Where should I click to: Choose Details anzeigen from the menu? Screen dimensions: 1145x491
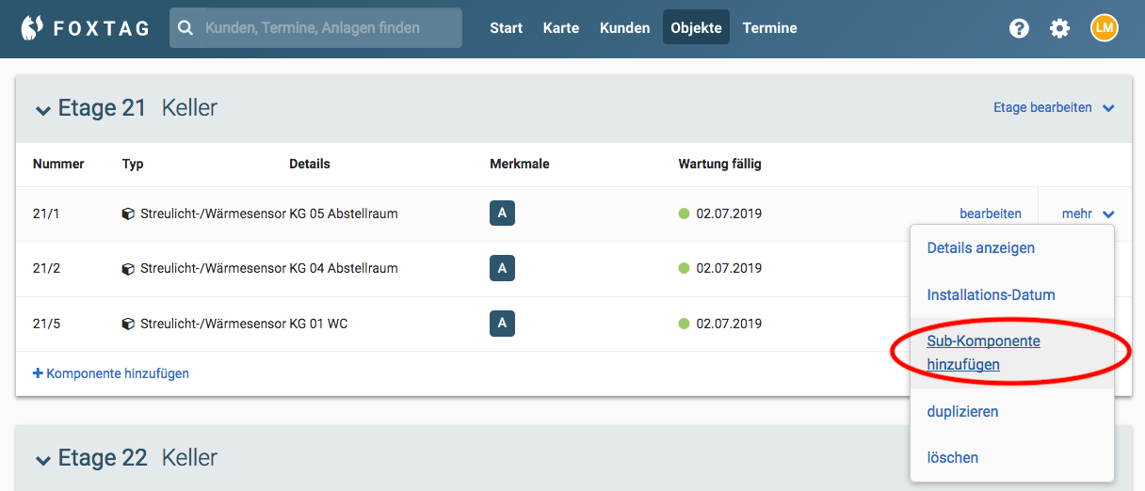[980, 248]
